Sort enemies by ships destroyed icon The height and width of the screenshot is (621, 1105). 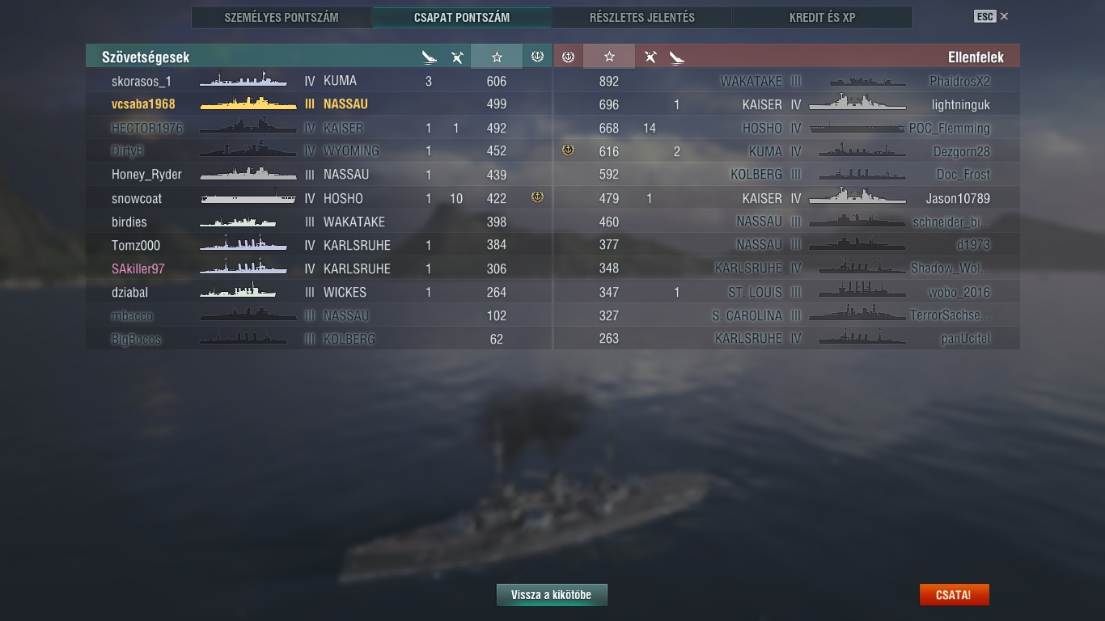677,57
